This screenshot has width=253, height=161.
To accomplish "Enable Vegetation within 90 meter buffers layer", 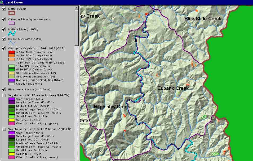I will 4,95.
